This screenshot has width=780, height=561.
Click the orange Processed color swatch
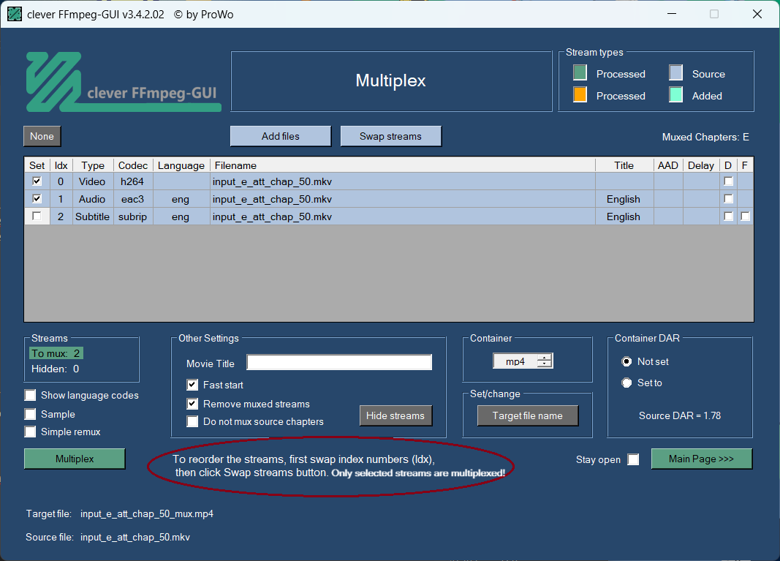coord(580,94)
